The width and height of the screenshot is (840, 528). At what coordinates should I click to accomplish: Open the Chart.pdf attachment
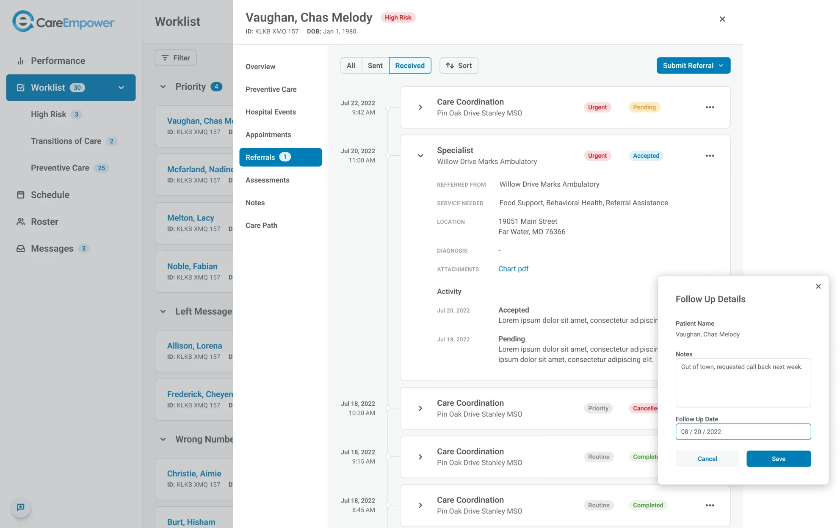tap(513, 269)
